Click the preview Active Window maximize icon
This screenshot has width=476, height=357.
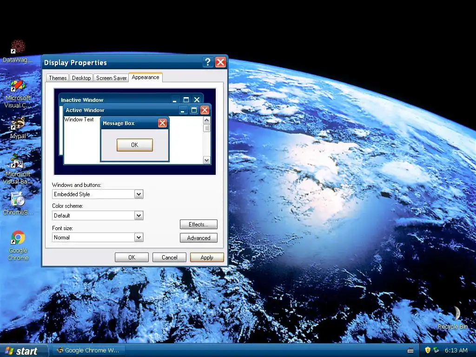coord(194,110)
